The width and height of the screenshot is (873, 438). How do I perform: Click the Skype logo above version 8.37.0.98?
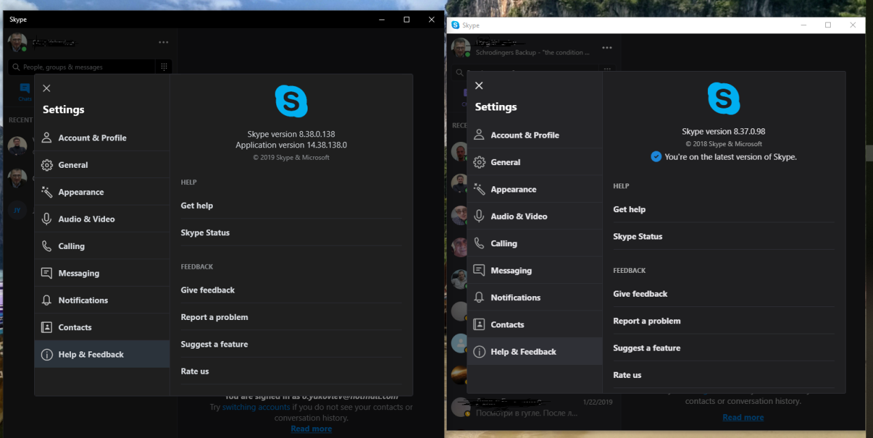click(x=724, y=99)
